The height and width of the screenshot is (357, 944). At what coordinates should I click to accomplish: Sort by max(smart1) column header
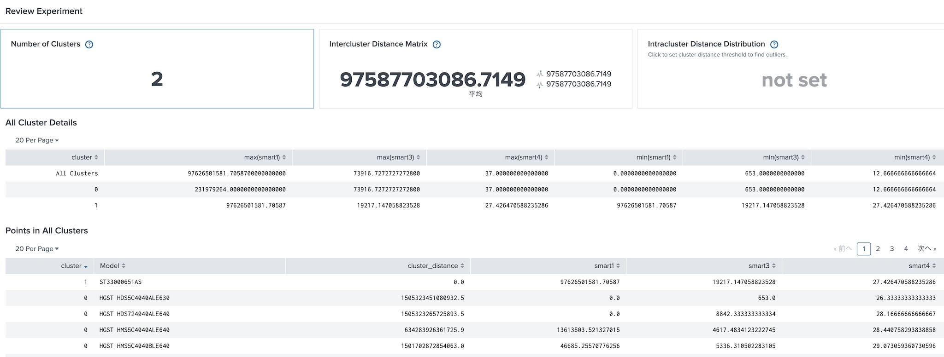(x=265, y=157)
